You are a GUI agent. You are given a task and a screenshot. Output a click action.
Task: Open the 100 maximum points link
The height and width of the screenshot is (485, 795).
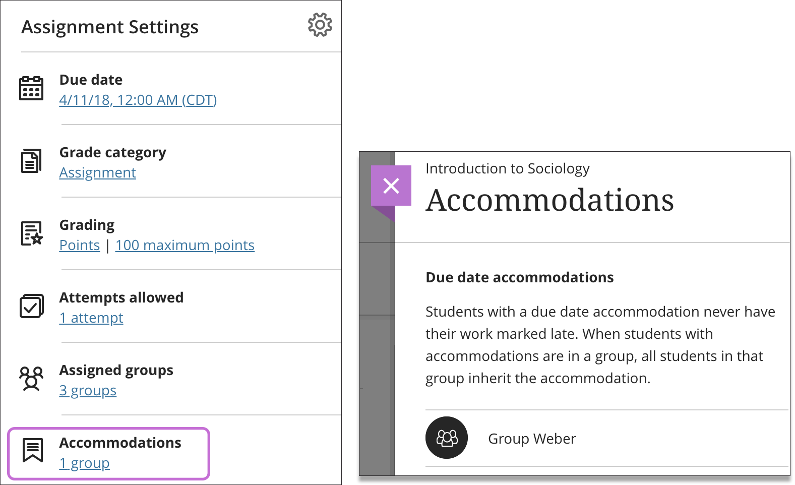pos(185,245)
